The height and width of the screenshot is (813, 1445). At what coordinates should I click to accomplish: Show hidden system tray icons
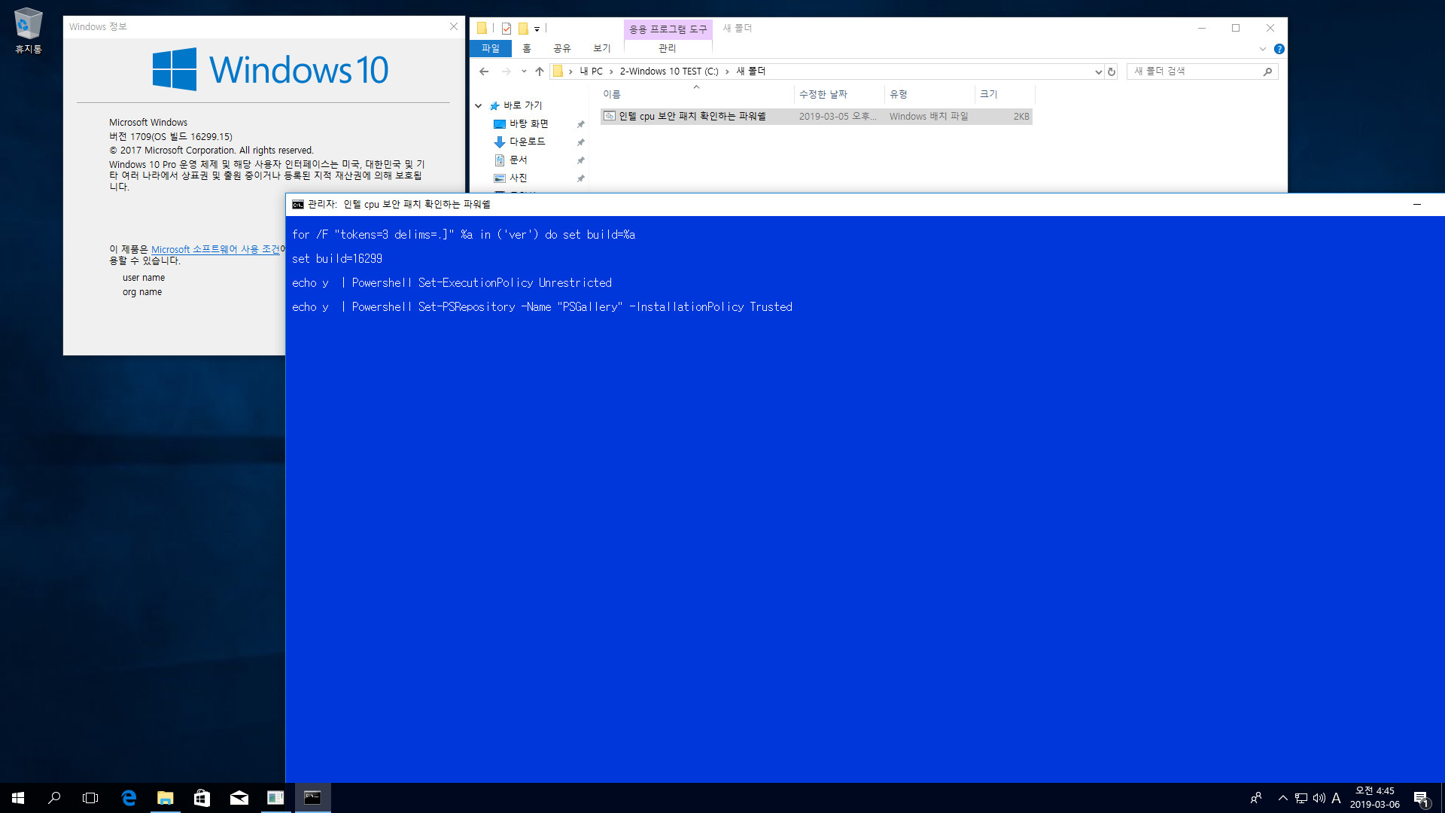click(1282, 798)
